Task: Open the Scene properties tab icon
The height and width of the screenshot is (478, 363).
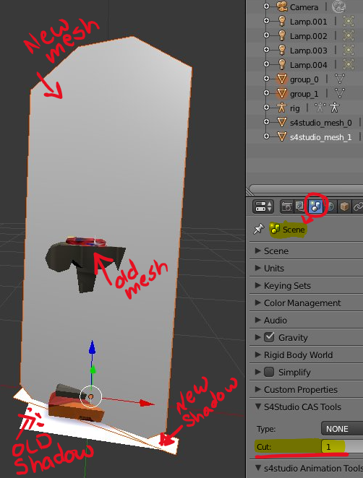Action: [x=315, y=207]
